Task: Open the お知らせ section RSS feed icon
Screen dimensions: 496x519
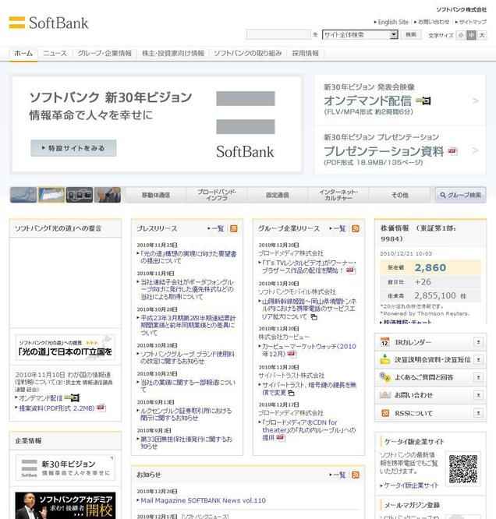Action: click(x=355, y=475)
